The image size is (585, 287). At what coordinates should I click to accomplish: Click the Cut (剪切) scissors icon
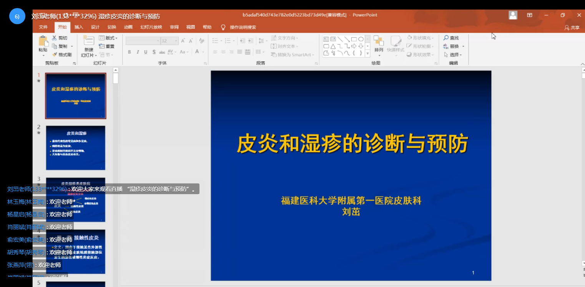click(55, 38)
